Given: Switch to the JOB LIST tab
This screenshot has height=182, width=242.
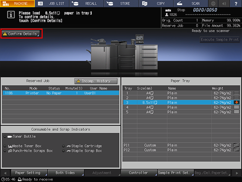Looking at the screenshot, I should 52,3.
